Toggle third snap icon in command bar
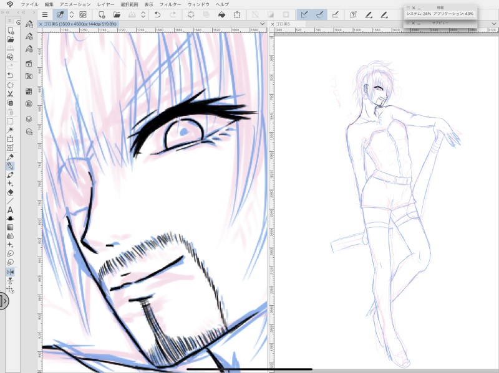Viewport: 499px width, 373px height. (x=335, y=14)
